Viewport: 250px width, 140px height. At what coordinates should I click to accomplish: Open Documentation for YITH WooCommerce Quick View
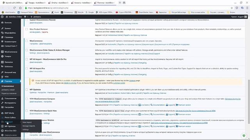point(157,114)
